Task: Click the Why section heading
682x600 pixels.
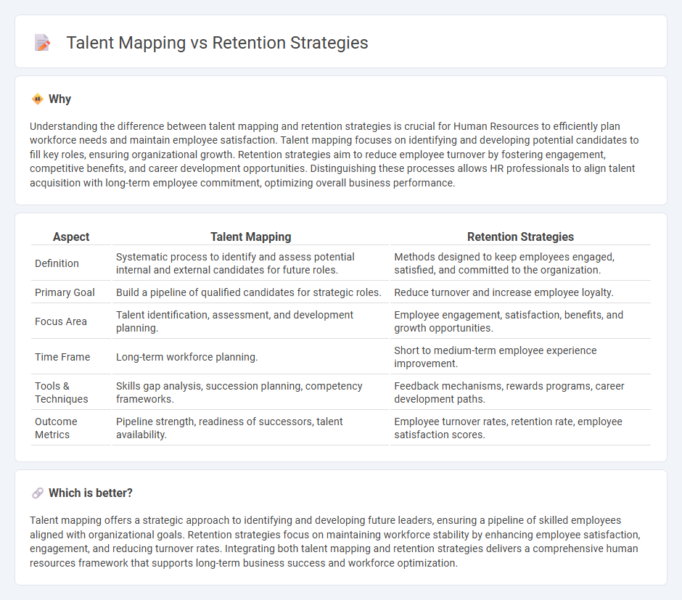Action: point(60,99)
